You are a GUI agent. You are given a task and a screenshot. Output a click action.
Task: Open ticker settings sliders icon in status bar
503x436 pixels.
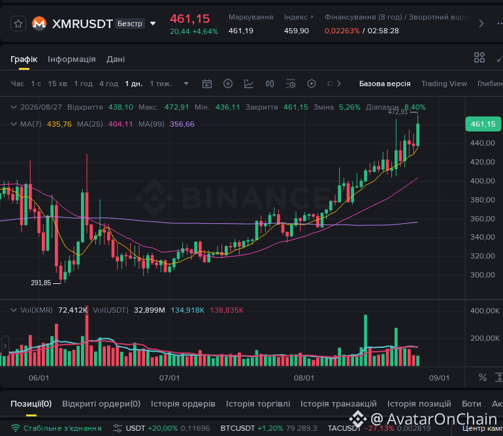(x=118, y=428)
